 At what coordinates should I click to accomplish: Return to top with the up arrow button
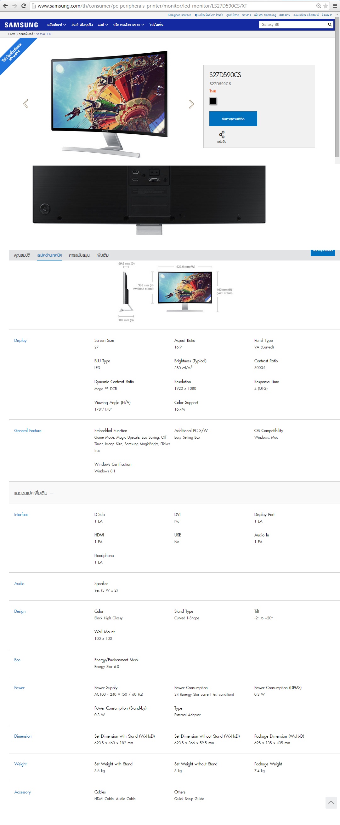coord(331,803)
